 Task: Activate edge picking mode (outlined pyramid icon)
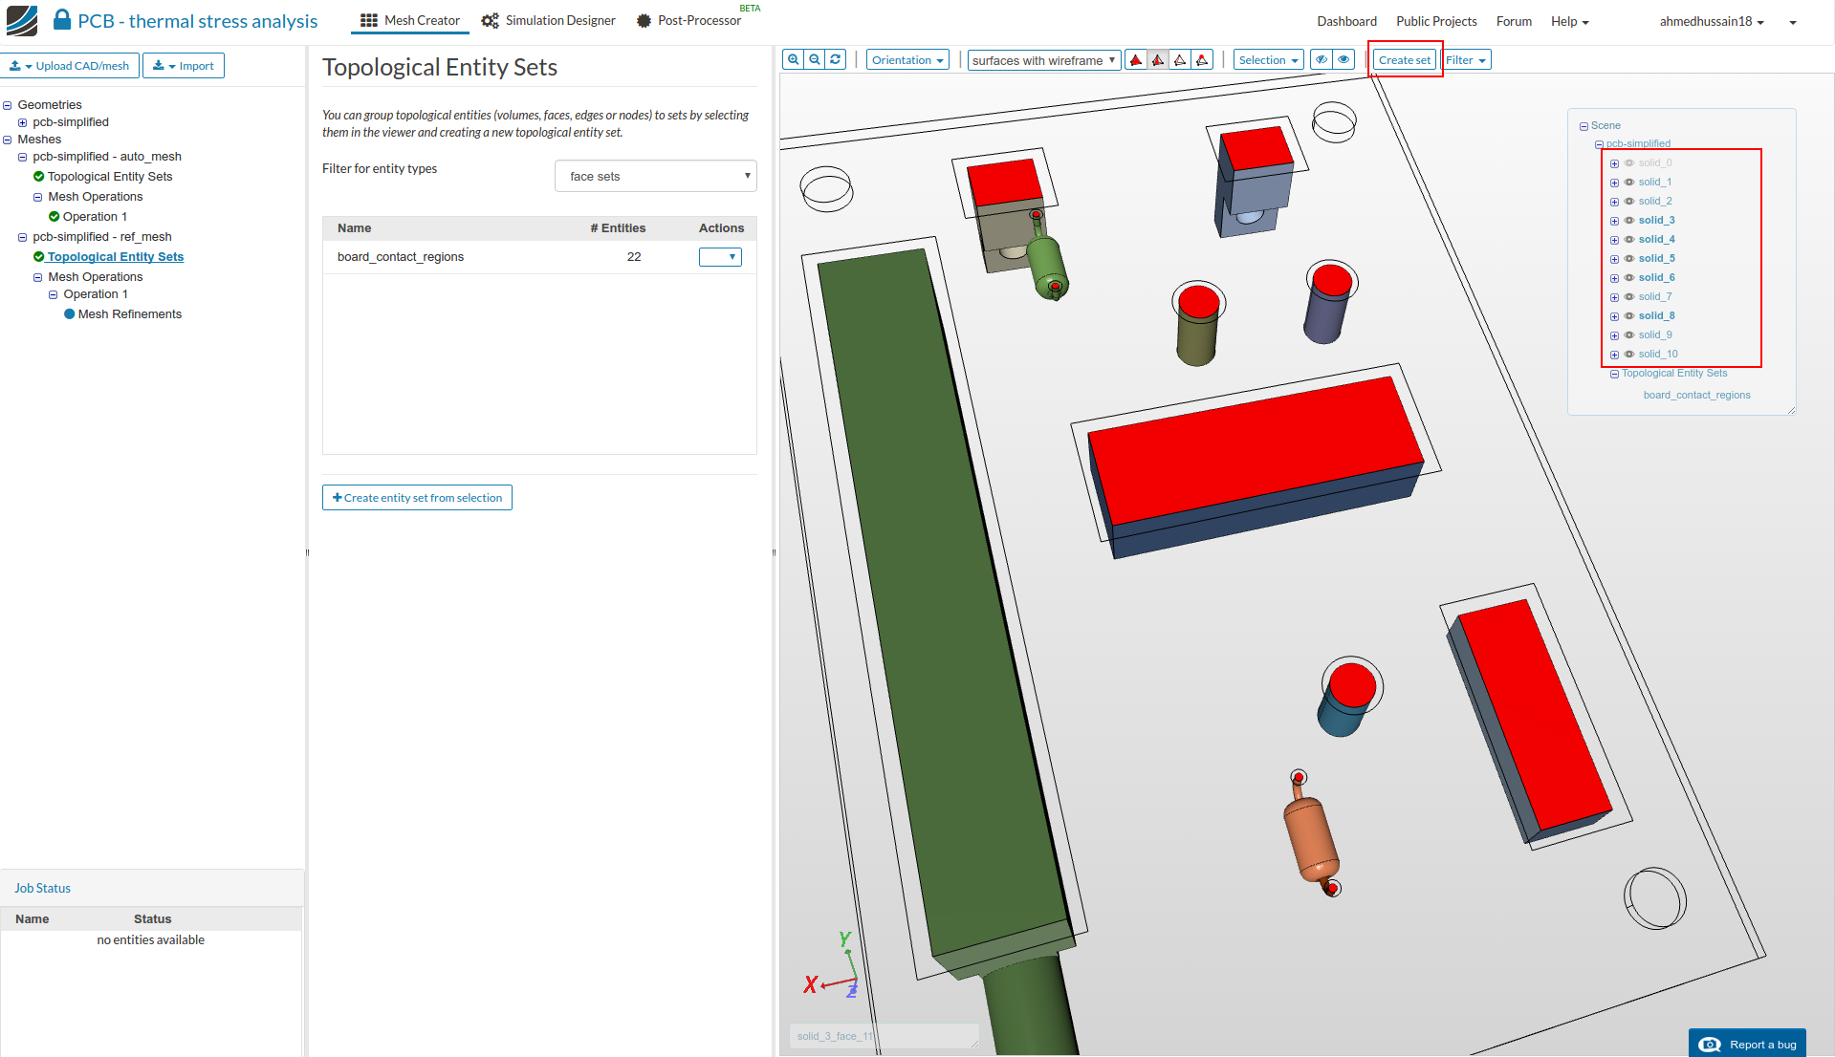[x=1180, y=60]
